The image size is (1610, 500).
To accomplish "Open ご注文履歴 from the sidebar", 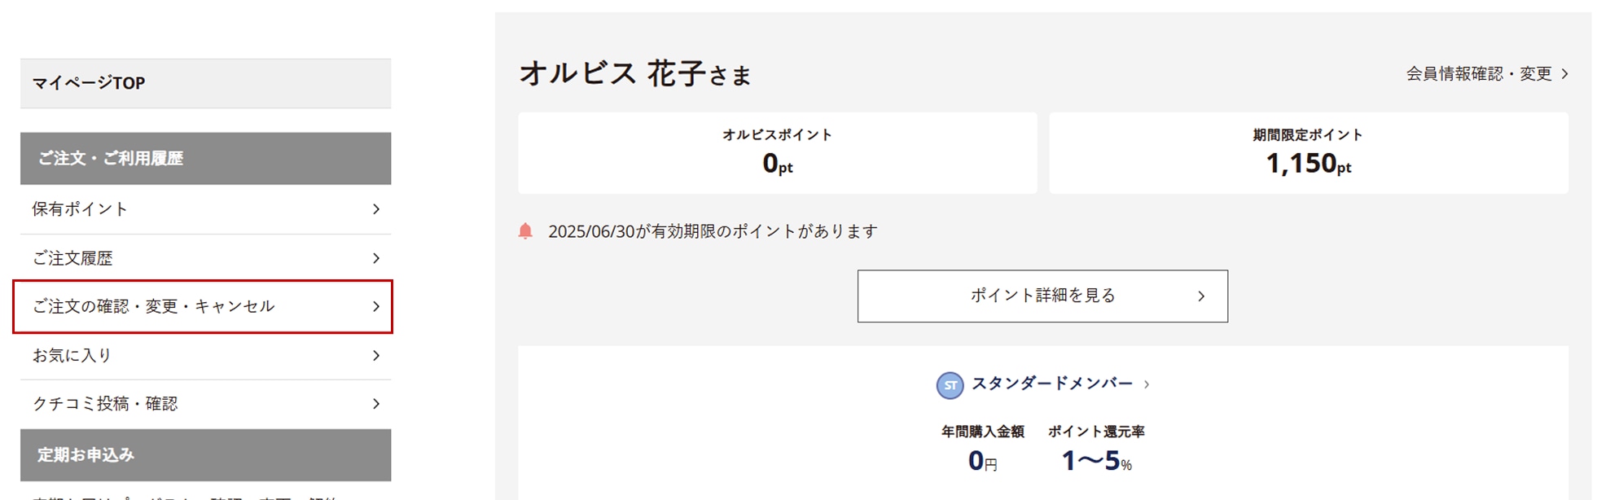I will point(72,258).
